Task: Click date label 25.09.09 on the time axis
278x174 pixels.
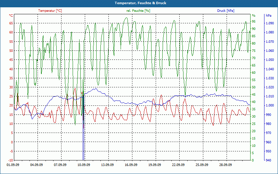Action: (x=202, y=165)
